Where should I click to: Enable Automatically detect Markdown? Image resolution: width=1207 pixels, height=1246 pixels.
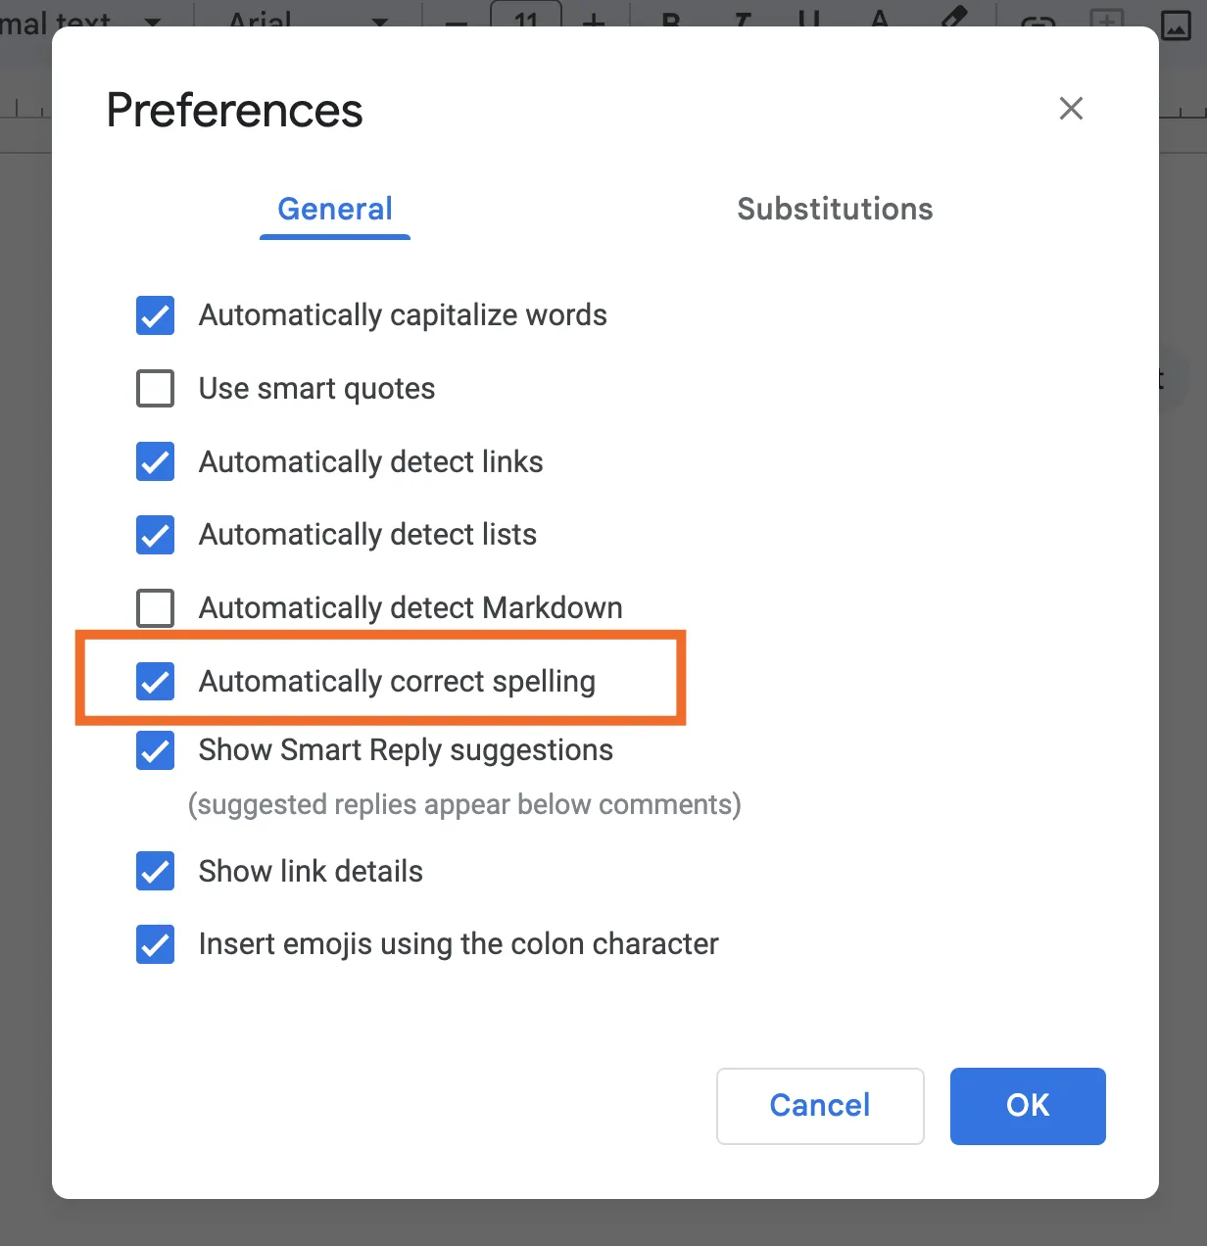point(156,608)
